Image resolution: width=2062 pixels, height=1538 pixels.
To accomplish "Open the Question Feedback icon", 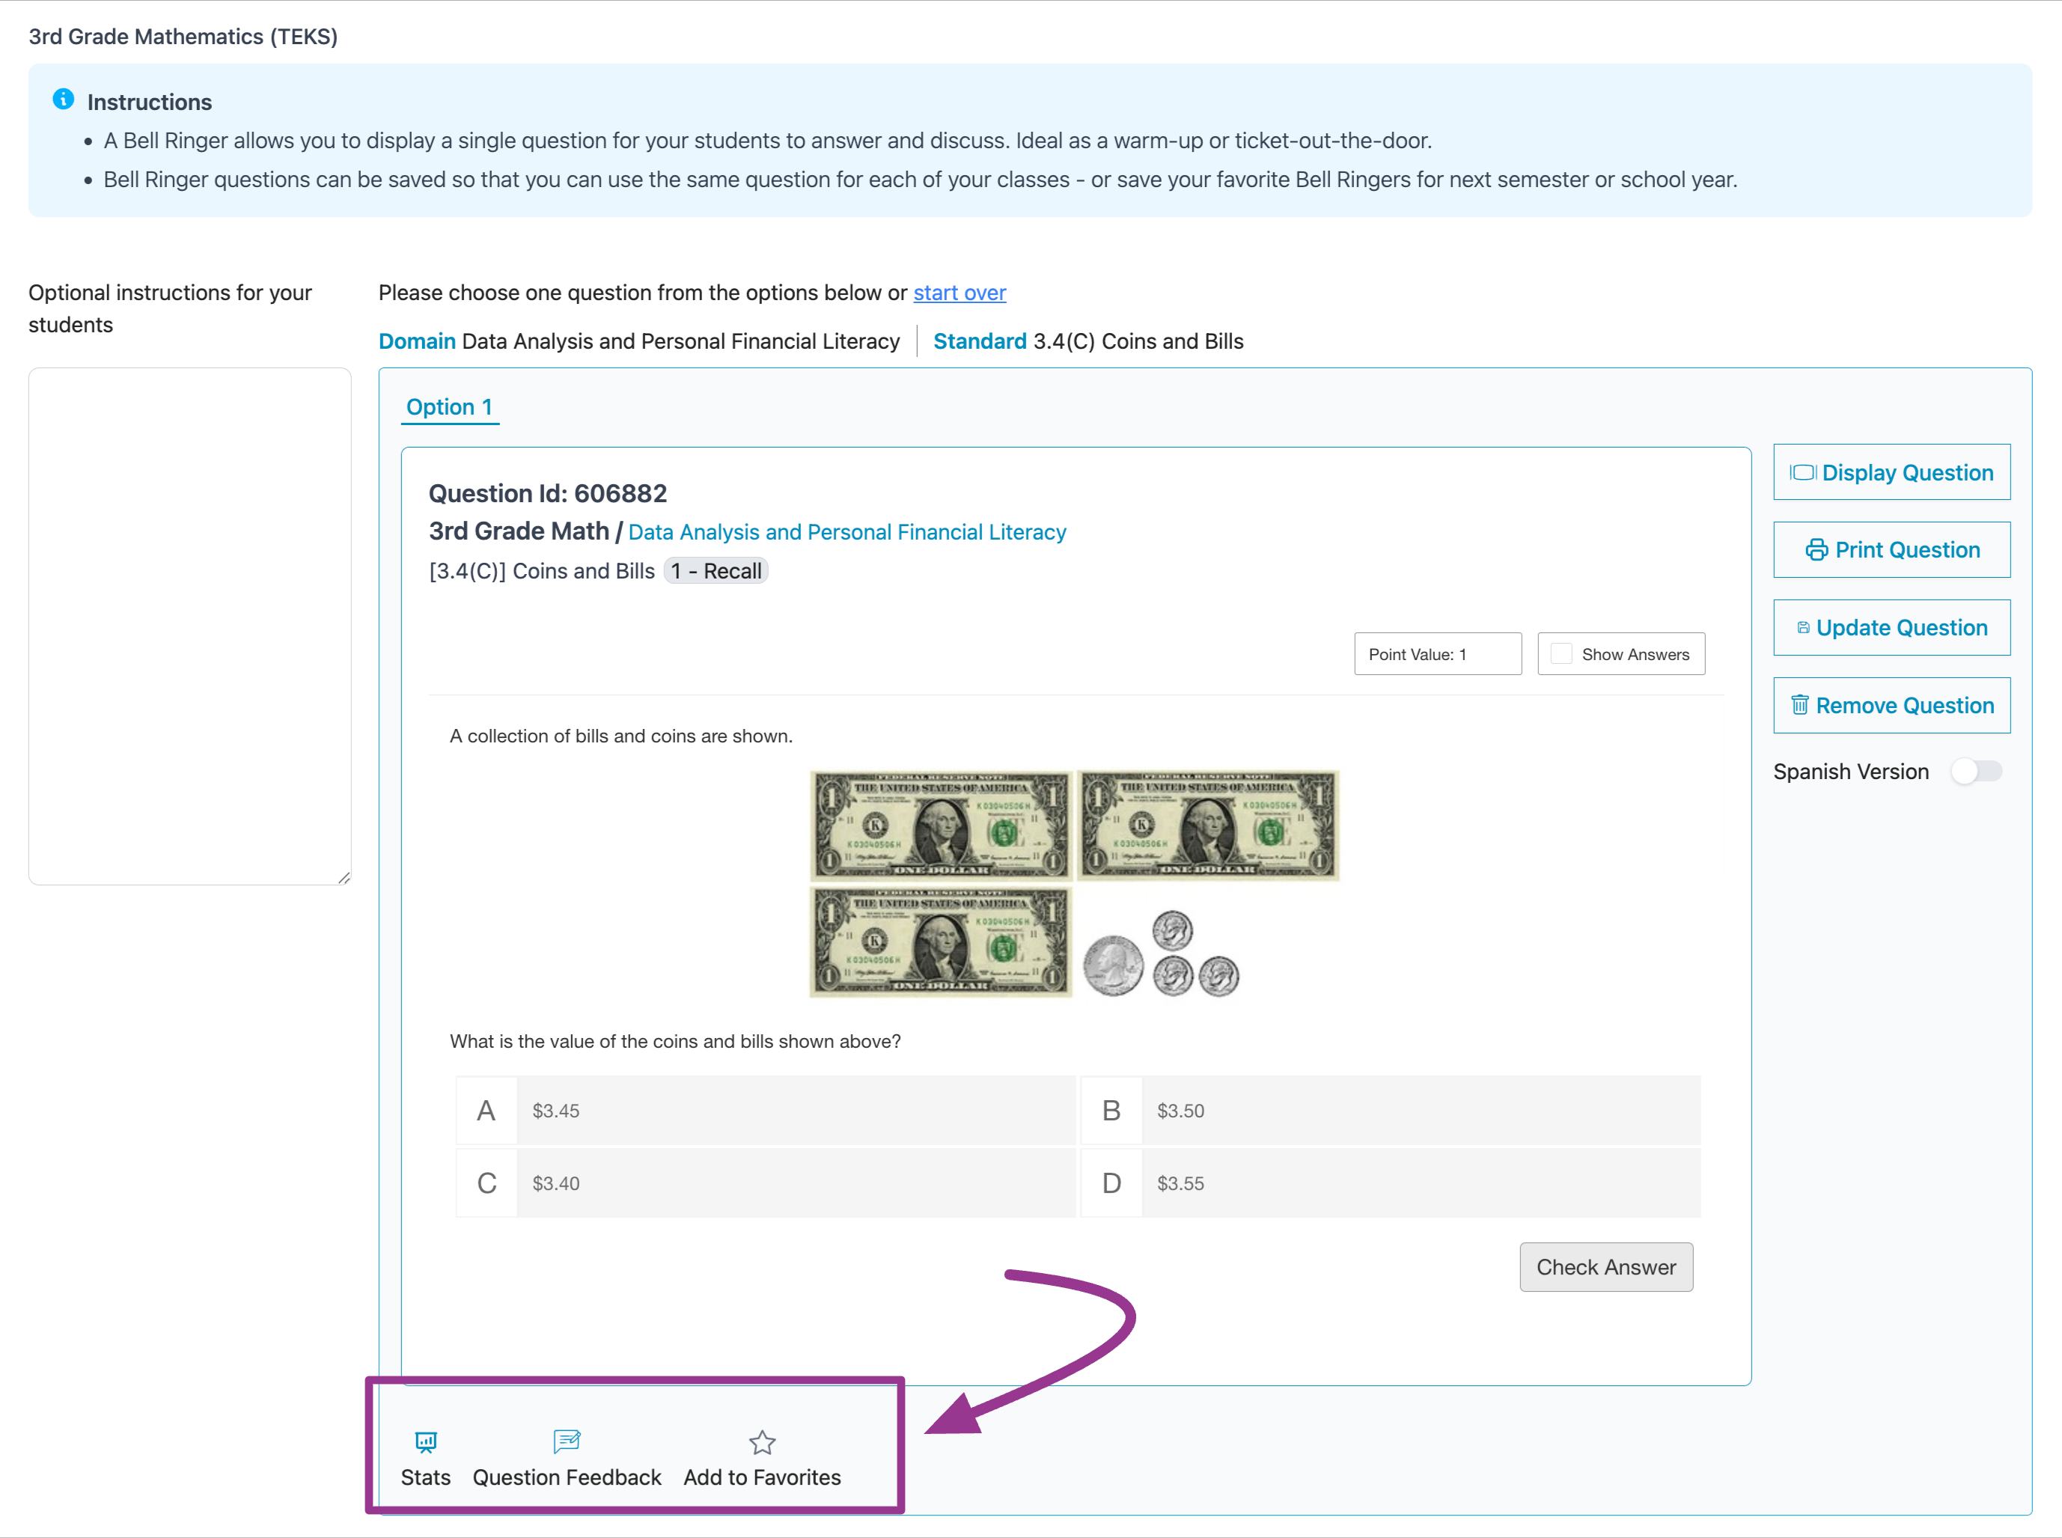I will point(566,1441).
